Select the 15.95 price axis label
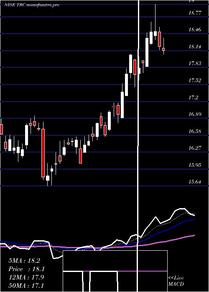Viewport: 209px width, 292px height. pos(195,165)
